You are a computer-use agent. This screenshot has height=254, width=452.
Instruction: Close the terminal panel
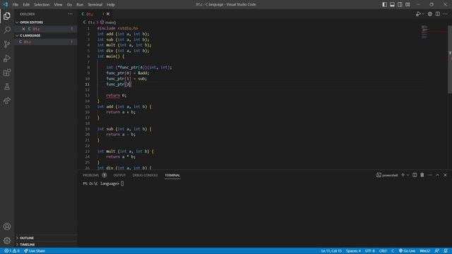point(445,175)
